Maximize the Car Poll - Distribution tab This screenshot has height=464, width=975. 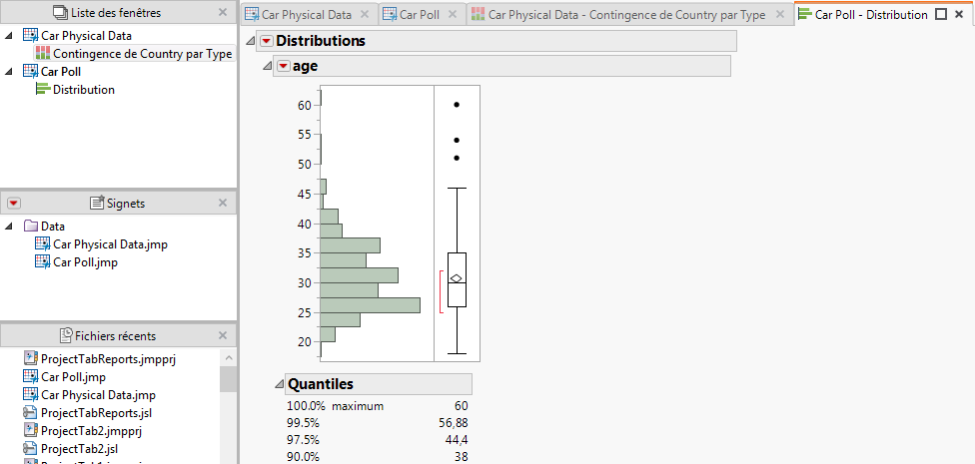[940, 15]
